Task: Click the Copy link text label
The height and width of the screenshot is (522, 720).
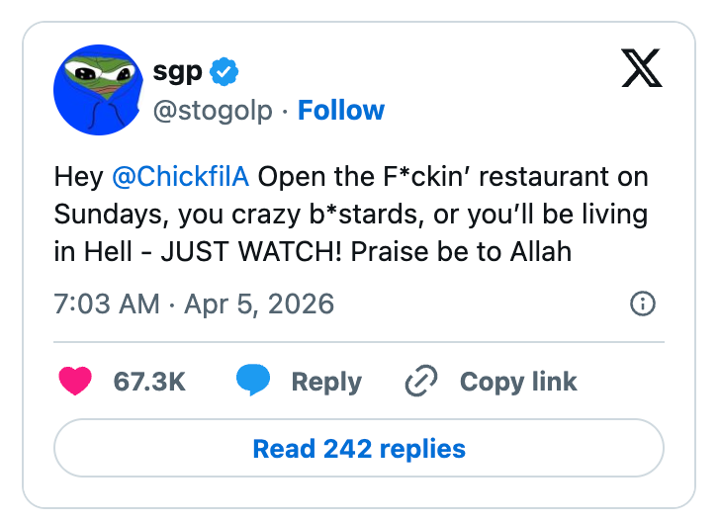Action: click(x=518, y=382)
